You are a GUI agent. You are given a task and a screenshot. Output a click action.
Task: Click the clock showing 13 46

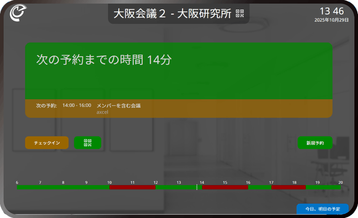(332, 11)
